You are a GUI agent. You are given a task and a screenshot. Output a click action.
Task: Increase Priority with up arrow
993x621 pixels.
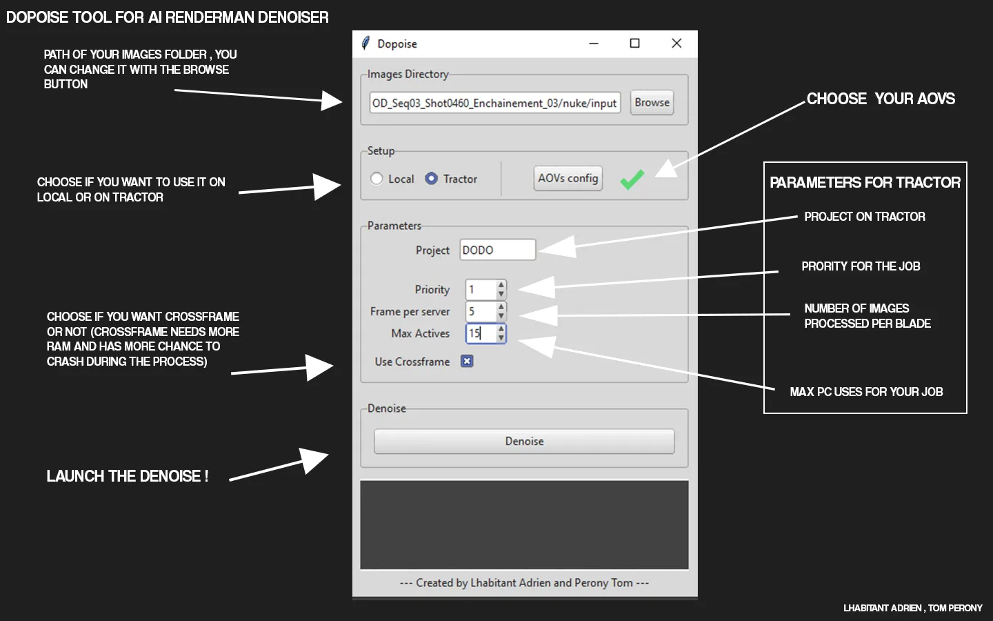(x=501, y=284)
